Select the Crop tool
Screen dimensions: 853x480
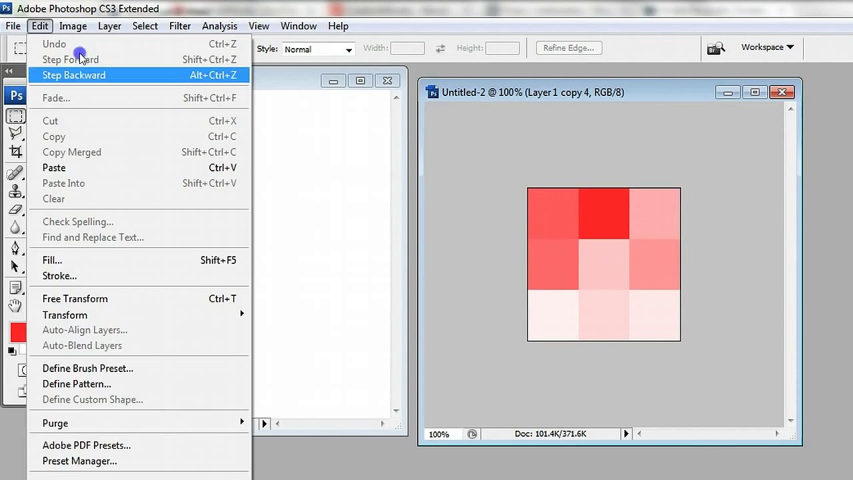click(15, 151)
